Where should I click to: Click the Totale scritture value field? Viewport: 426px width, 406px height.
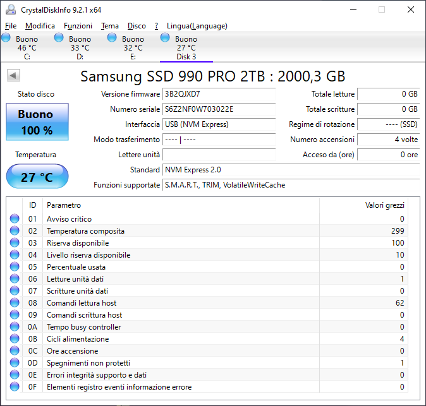(x=389, y=109)
